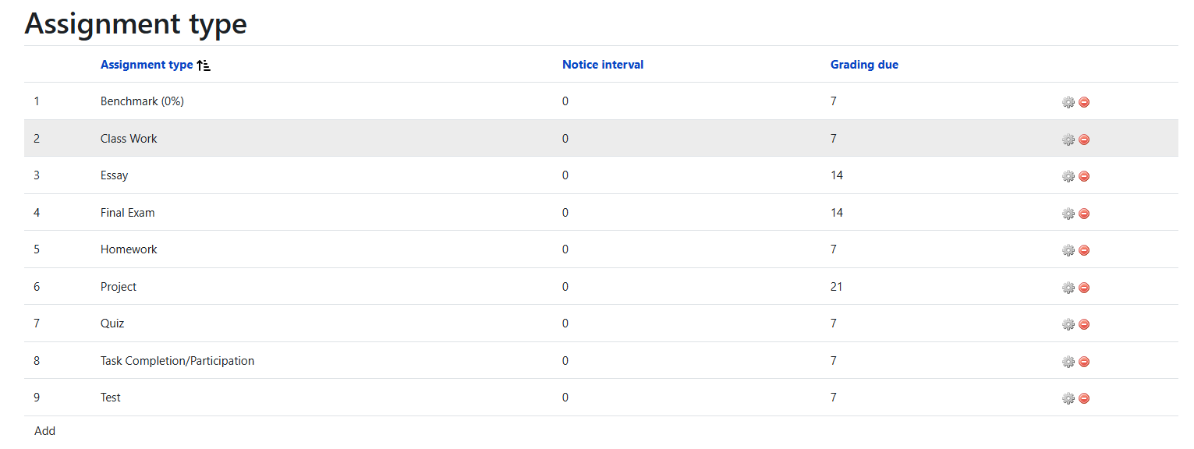Delete the Quiz assignment type
The width and height of the screenshot is (1194, 449).
1084,324
